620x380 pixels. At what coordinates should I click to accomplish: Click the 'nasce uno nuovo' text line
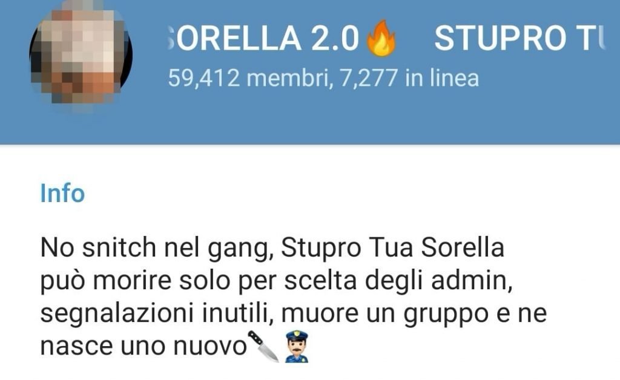click(144, 347)
